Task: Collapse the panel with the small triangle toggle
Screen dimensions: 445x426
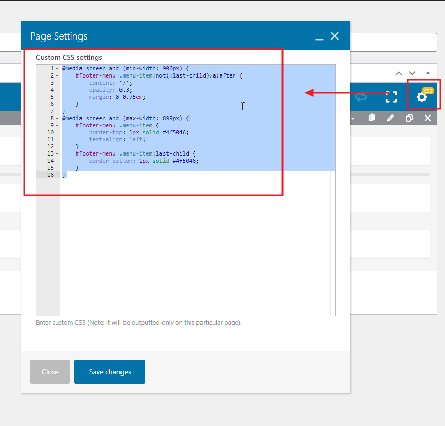Action: coord(428,73)
